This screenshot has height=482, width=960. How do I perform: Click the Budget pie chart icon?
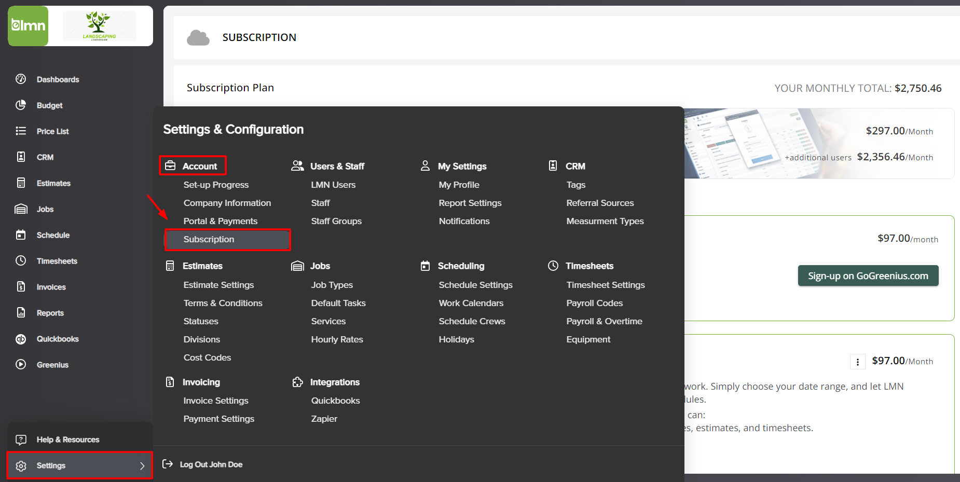[x=21, y=105]
